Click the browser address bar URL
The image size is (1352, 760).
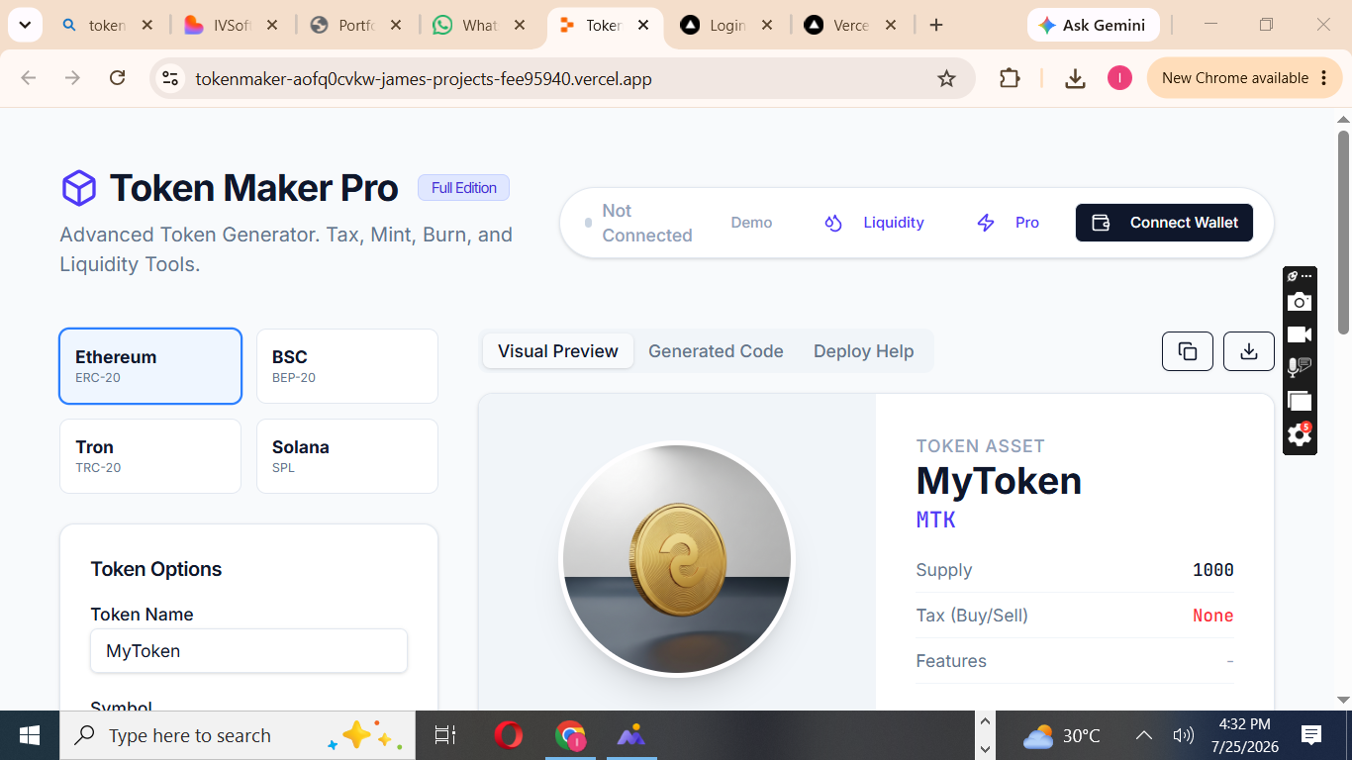[x=424, y=79]
